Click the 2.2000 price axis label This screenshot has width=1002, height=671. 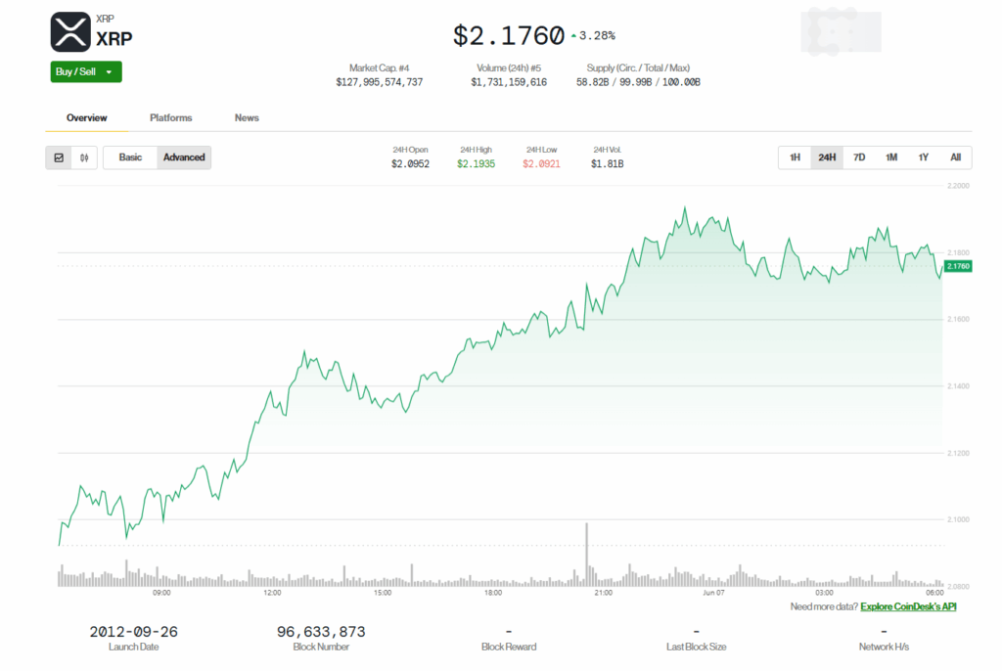click(x=958, y=186)
